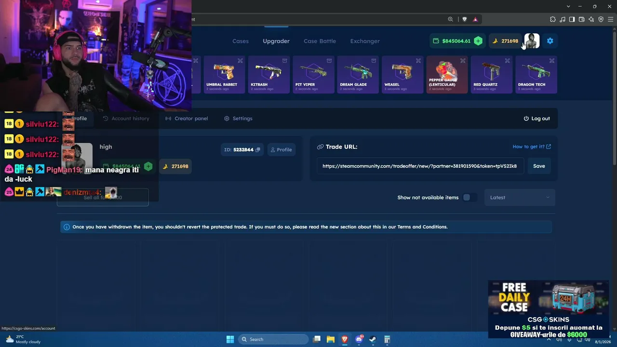Show hidden tray icons chevron
This screenshot has width=617, height=347.
(549, 339)
